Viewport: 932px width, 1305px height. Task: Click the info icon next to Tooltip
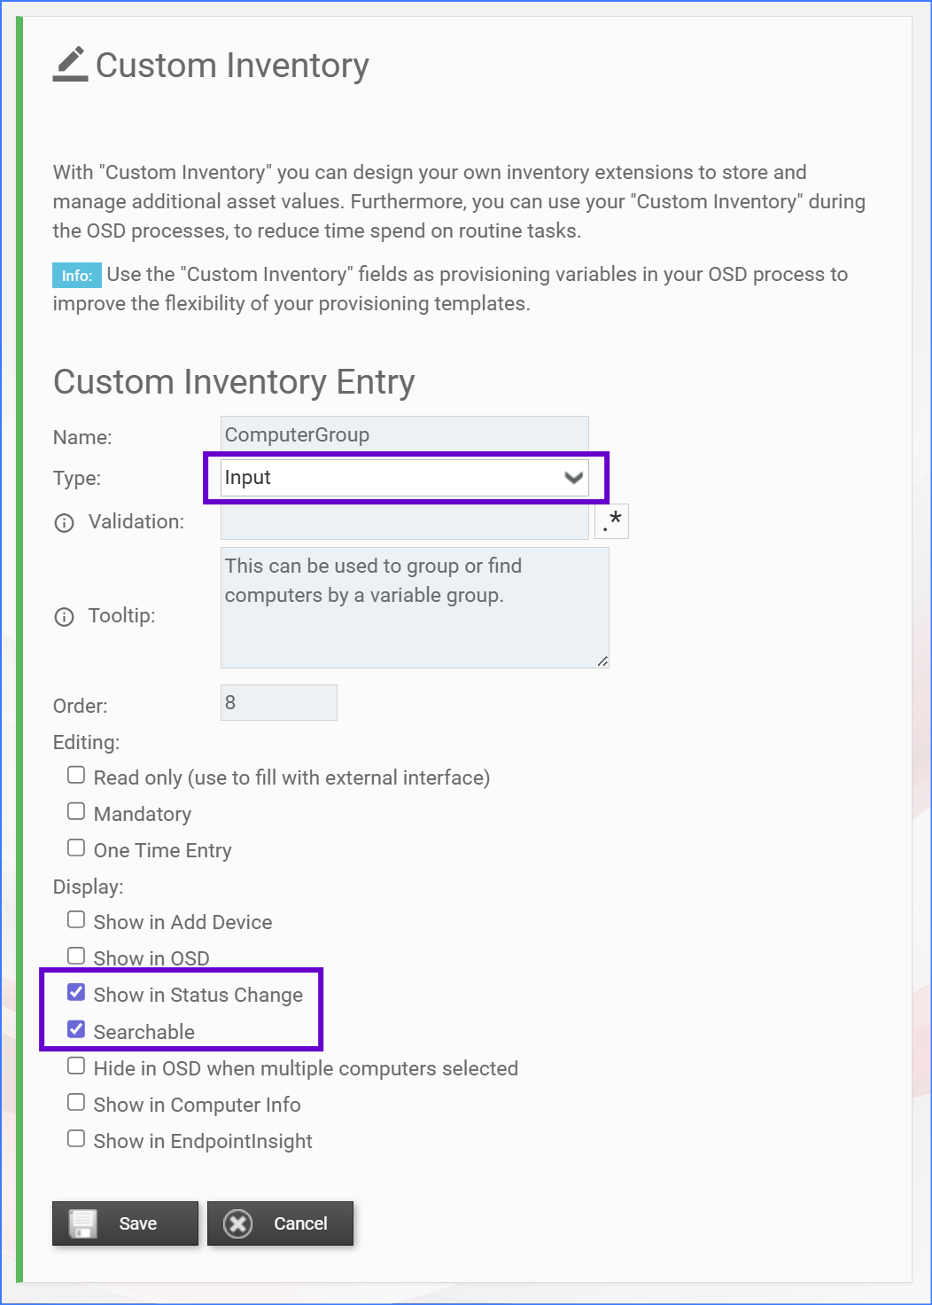click(64, 617)
